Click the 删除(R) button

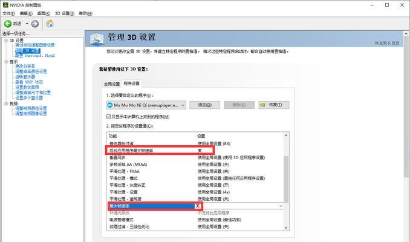239,105
